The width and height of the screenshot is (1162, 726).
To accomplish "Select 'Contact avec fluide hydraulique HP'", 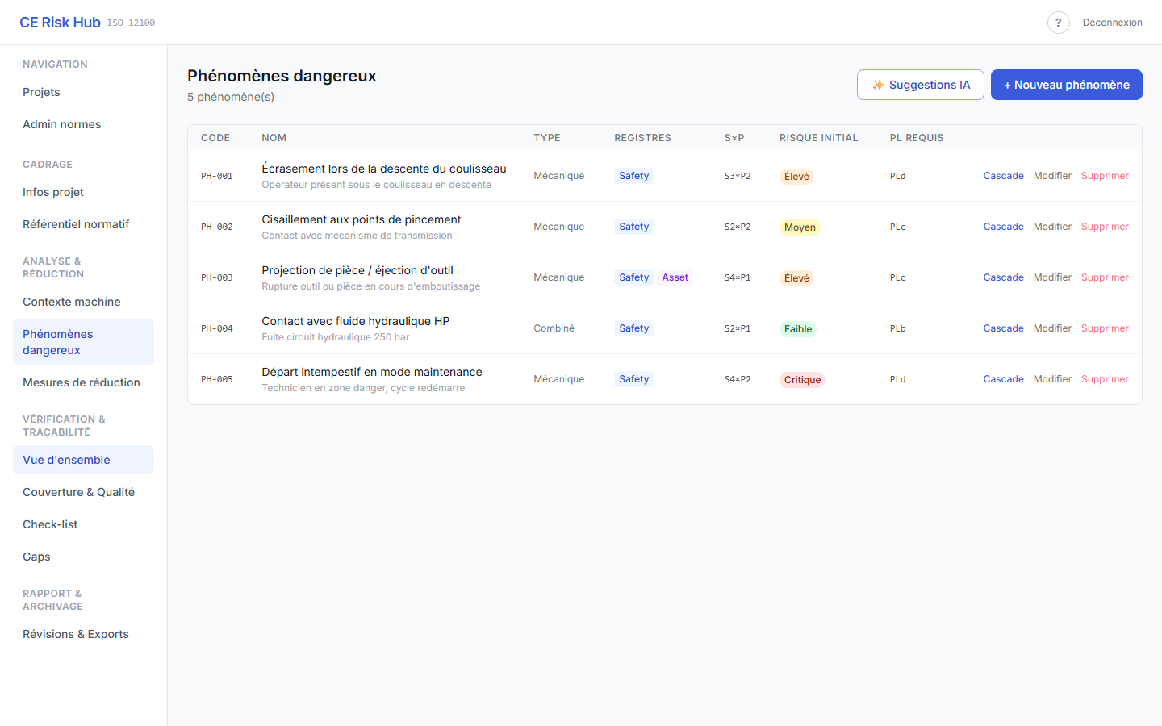I will (356, 321).
